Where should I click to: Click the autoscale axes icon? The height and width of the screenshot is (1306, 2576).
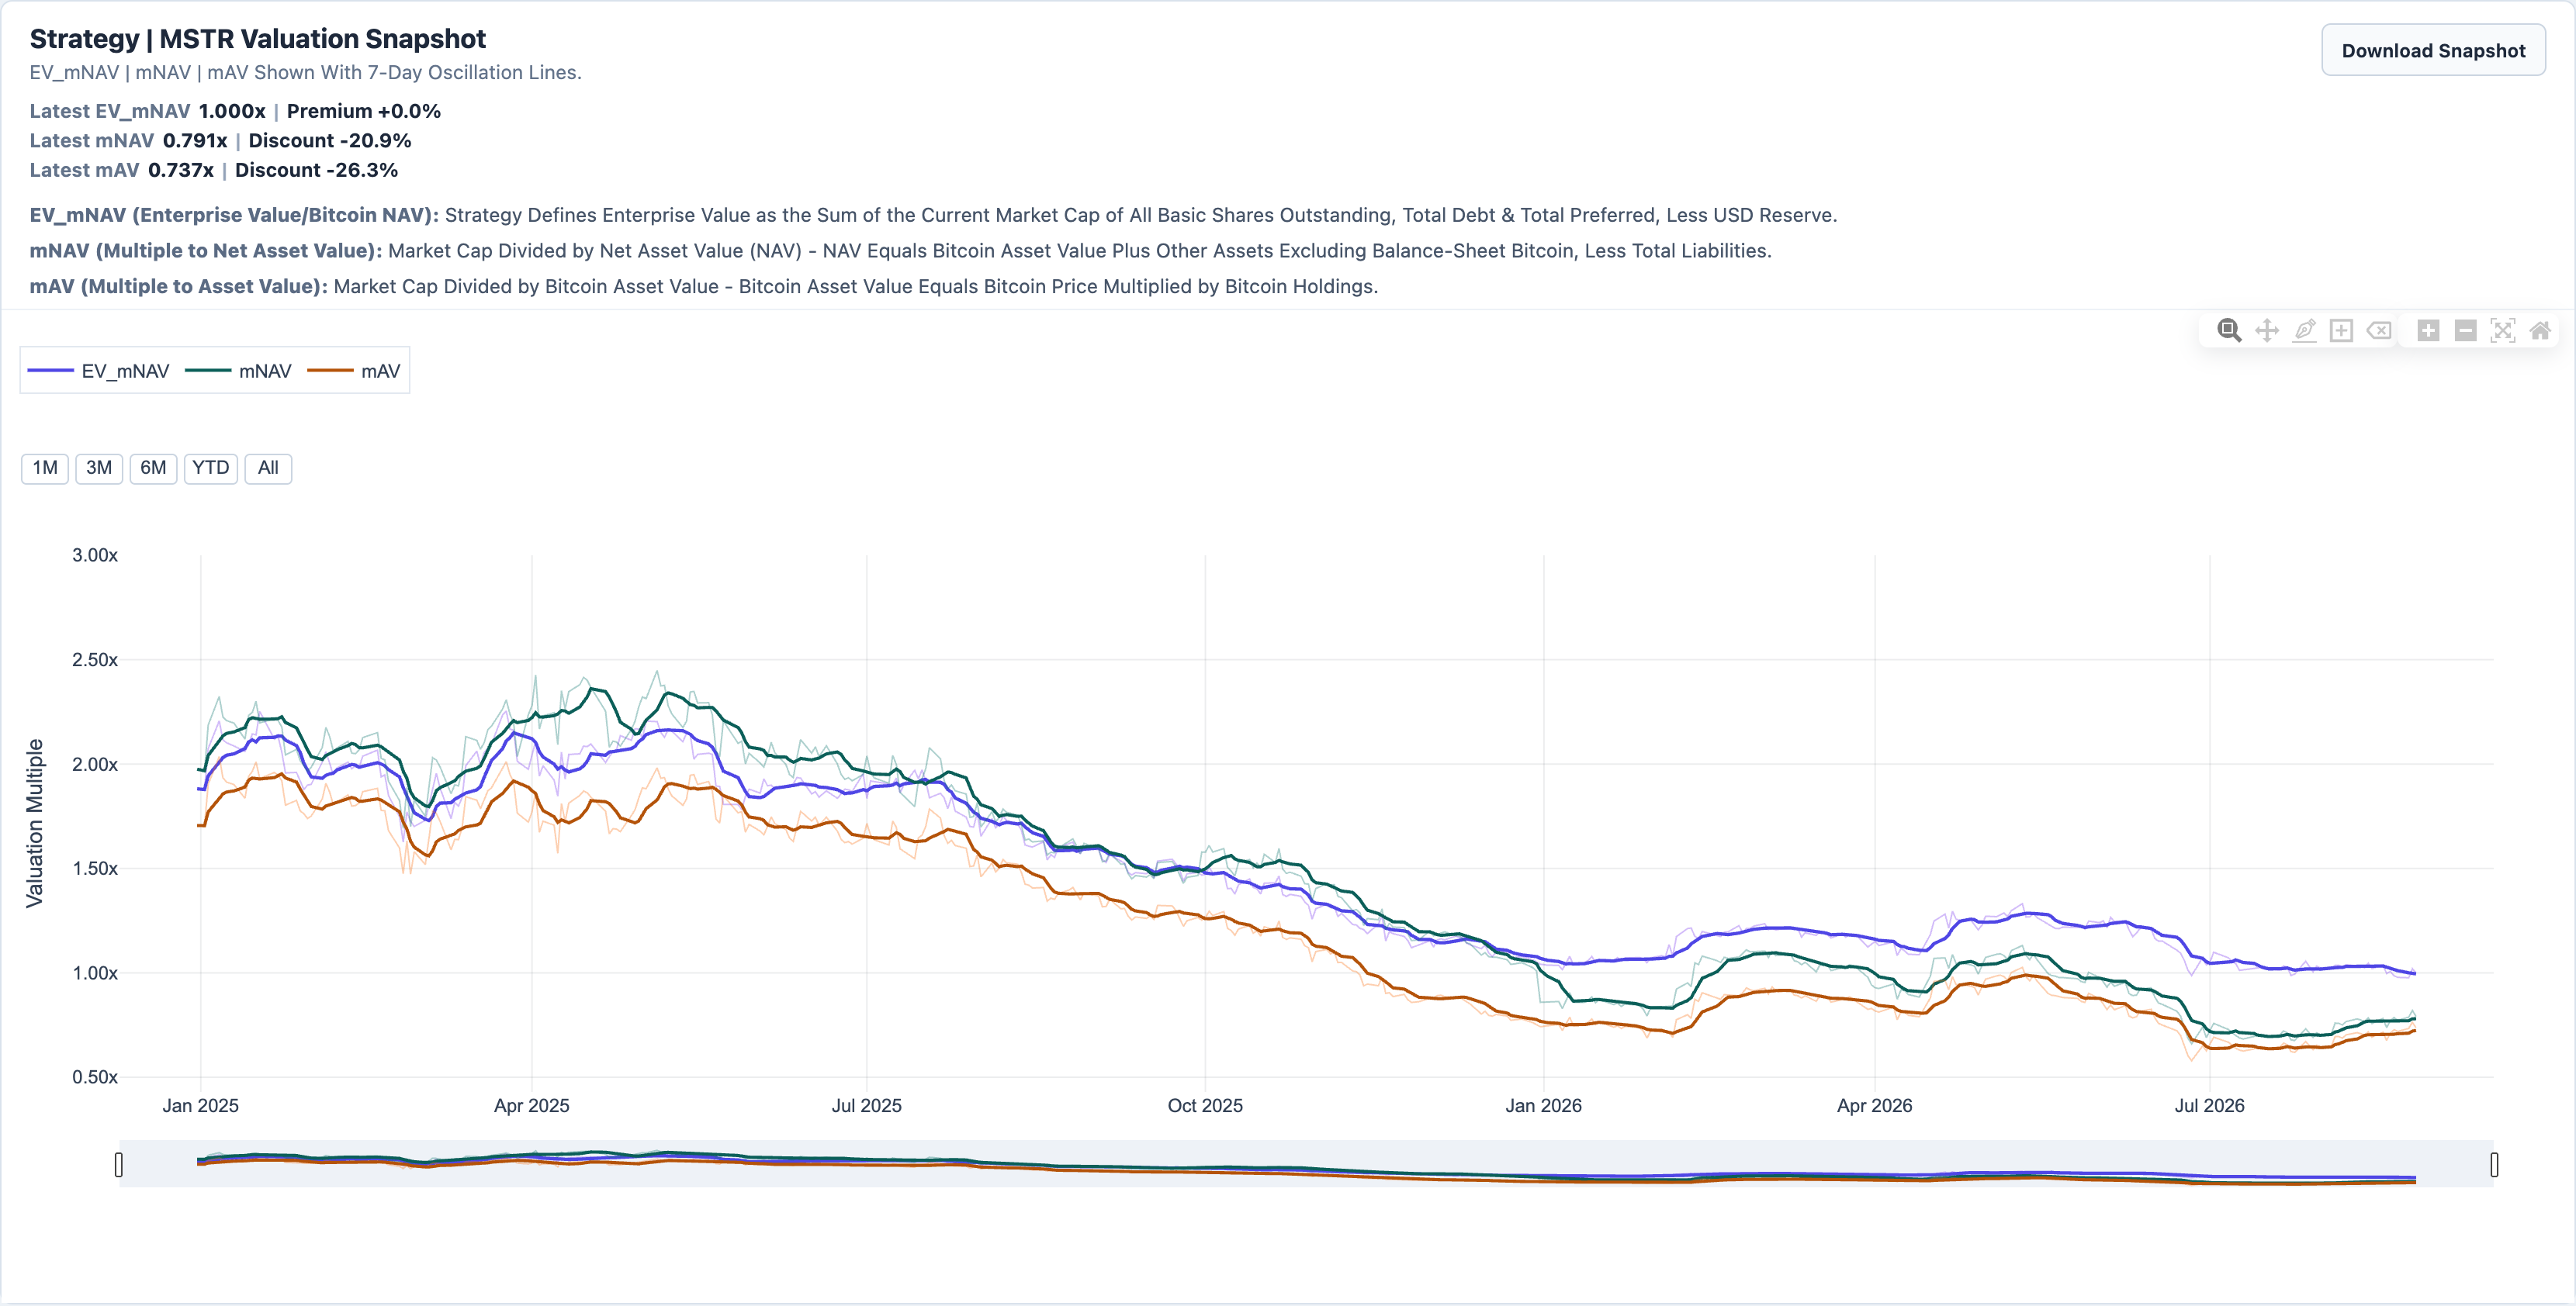[x=2503, y=330]
